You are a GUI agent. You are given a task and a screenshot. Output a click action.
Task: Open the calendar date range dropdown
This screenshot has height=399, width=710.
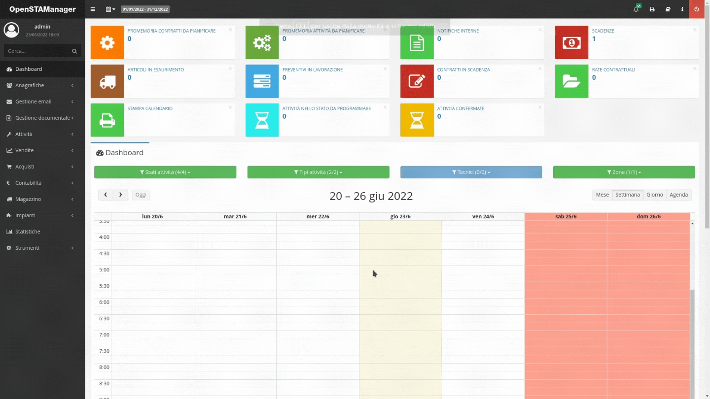pos(110,9)
